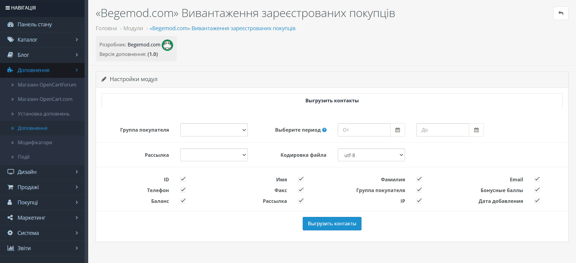Image resolution: width=576 pixels, height=263 pixels.
Task: Open the Каталог sidebar menu
Action: (42, 40)
